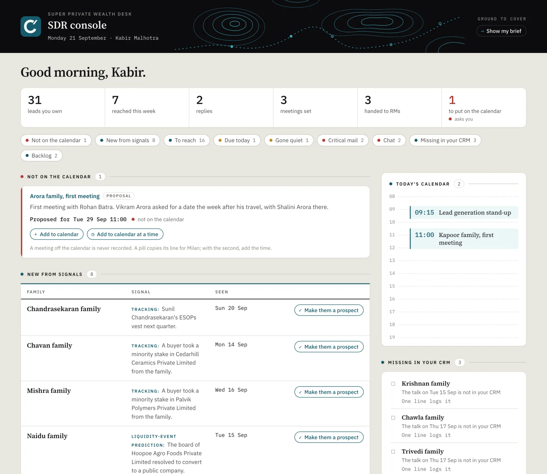The image size is (547, 474).
Task: Click the Naidu family name
Action: pyautogui.click(x=47, y=436)
